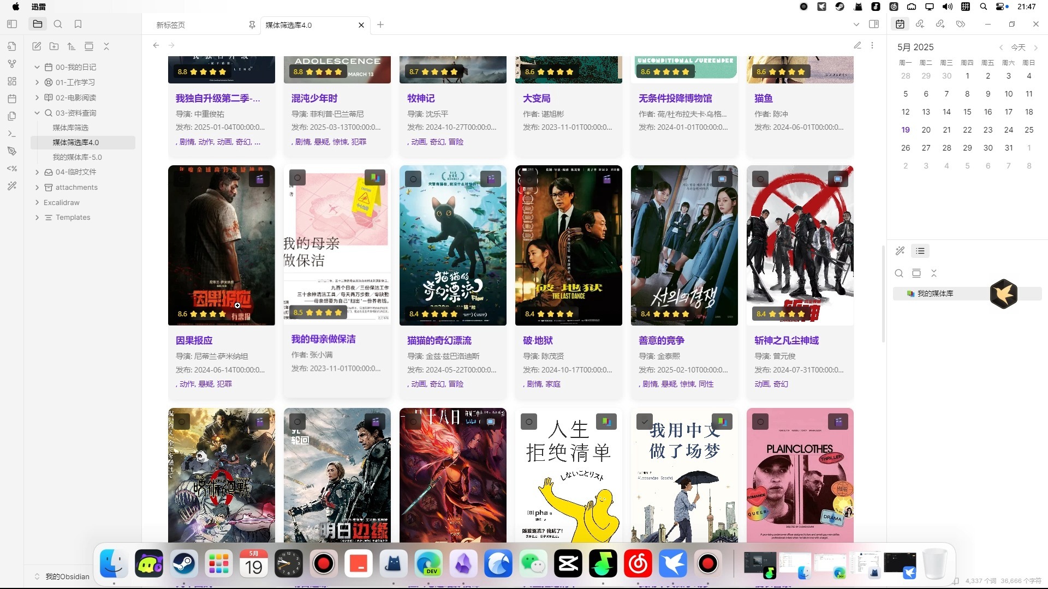The image size is (1048, 589).
Task: Open the search panel in the left sidebar
Action: point(58,24)
